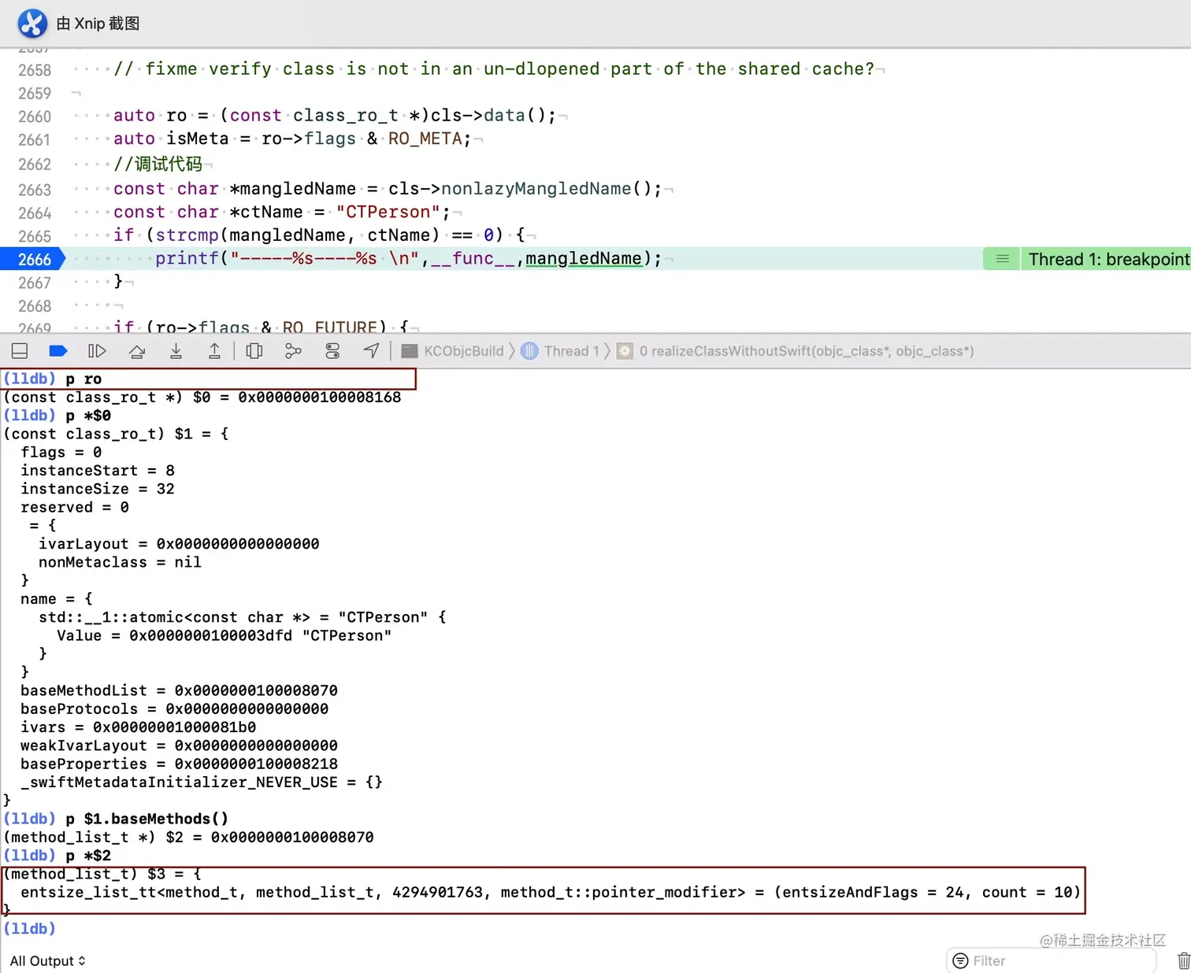Toggle the breakpoint on line 2666
Screen dimensions: 1191x973
32,258
